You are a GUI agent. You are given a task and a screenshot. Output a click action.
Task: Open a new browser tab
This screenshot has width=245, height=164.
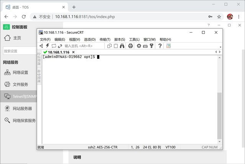pos(74,7)
